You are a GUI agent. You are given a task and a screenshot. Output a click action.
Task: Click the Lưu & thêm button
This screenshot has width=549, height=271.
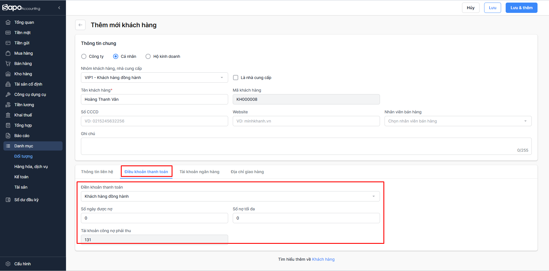(x=521, y=8)
